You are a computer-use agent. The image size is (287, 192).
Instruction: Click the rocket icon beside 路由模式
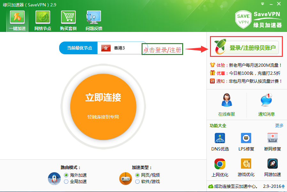coord(54,179)
